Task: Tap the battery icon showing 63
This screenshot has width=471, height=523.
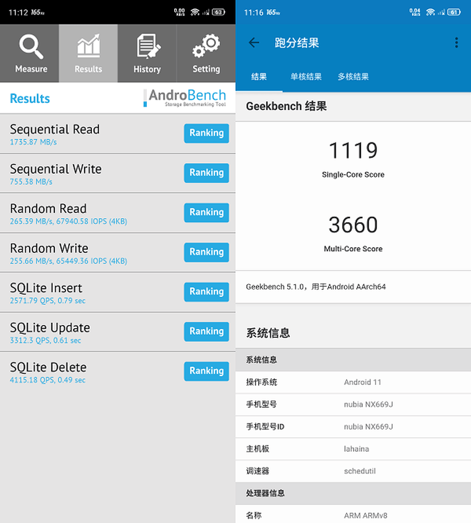Action: (219, 12)
